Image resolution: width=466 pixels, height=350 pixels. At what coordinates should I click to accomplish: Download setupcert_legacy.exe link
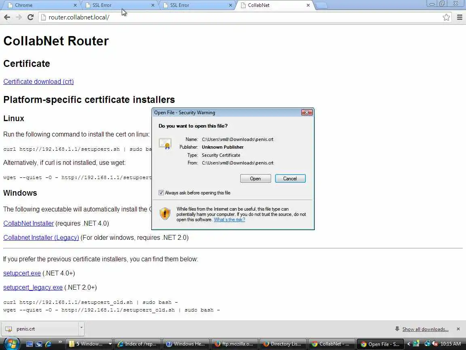click(x=33, y=288)
